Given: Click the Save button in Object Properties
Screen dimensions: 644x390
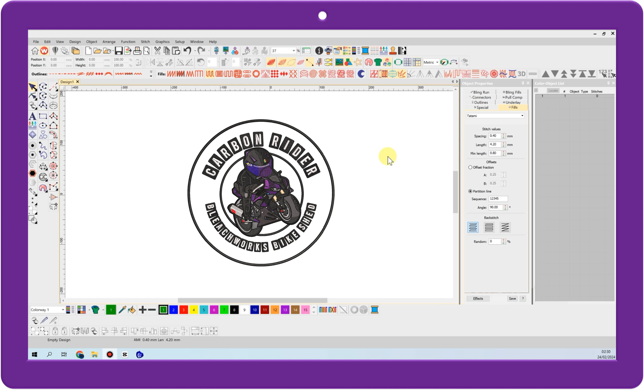Looking at the screenshot, I should click(512, 299).
